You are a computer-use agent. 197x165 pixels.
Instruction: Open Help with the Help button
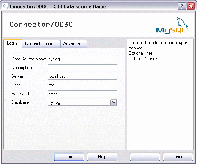[102, 157]
